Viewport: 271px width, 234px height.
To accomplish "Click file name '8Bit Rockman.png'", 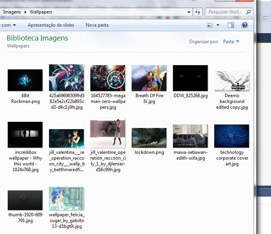I will click(x=25, y=98).
